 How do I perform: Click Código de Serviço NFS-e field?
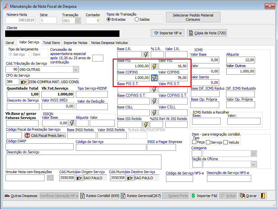coord(180,179)
